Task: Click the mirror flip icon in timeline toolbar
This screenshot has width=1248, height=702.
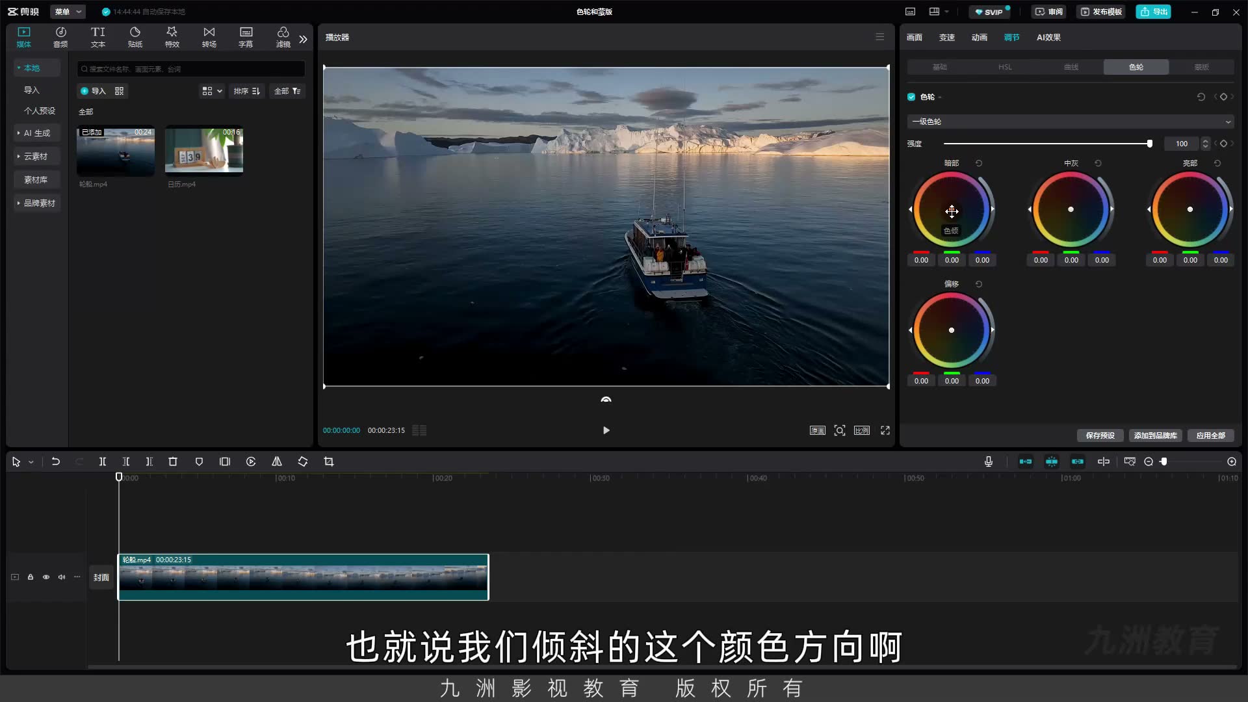Action: [x=277, y=461]
